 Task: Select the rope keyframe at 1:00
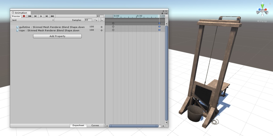(159, 30)
